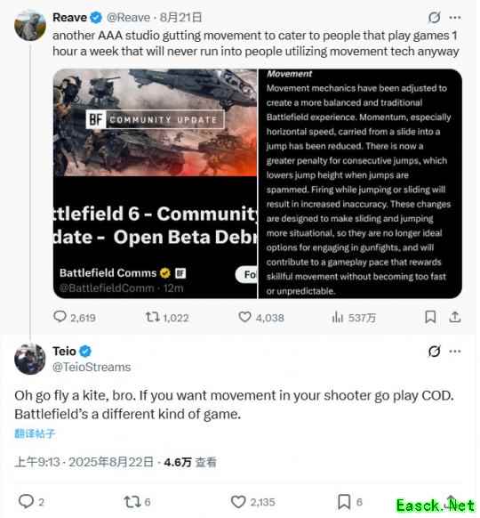This screenshot has height=518, width=480.
Task: Like Teio's reply with 2,135 likes
Action: [x=238, y=501]
